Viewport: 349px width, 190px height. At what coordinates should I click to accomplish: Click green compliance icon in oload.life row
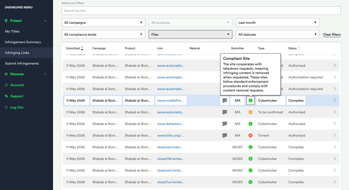251,159
